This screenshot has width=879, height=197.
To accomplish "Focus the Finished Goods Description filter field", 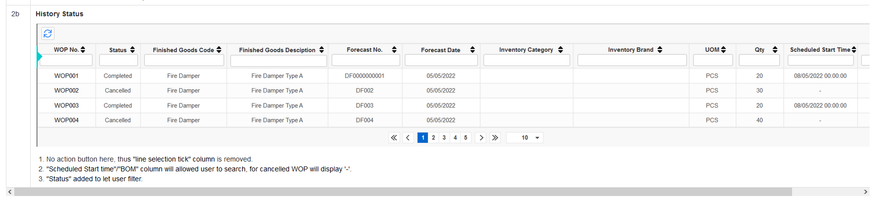I will click(x=279, y=61).
